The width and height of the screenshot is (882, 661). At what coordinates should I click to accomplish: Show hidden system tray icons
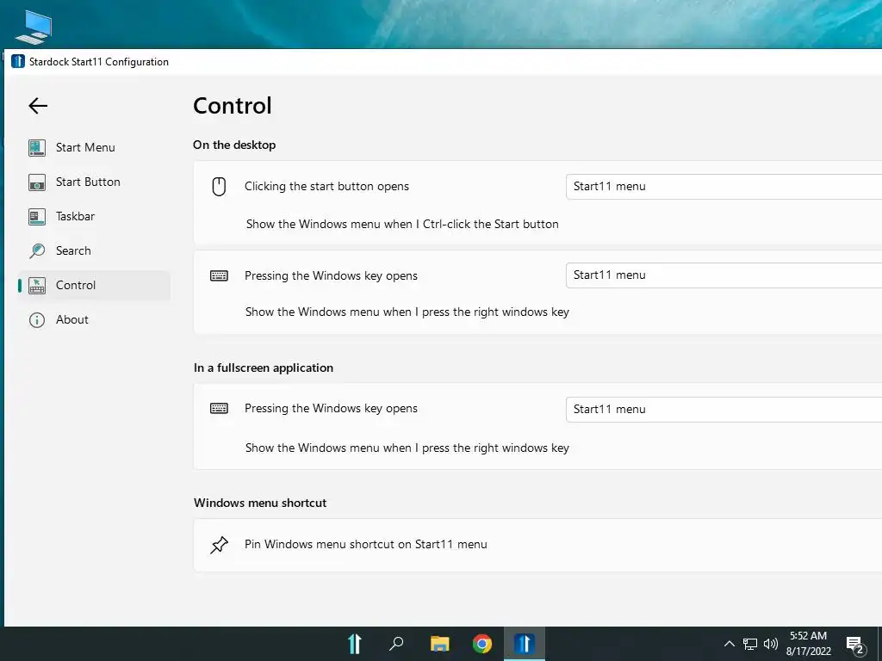(x=729, y=644)
